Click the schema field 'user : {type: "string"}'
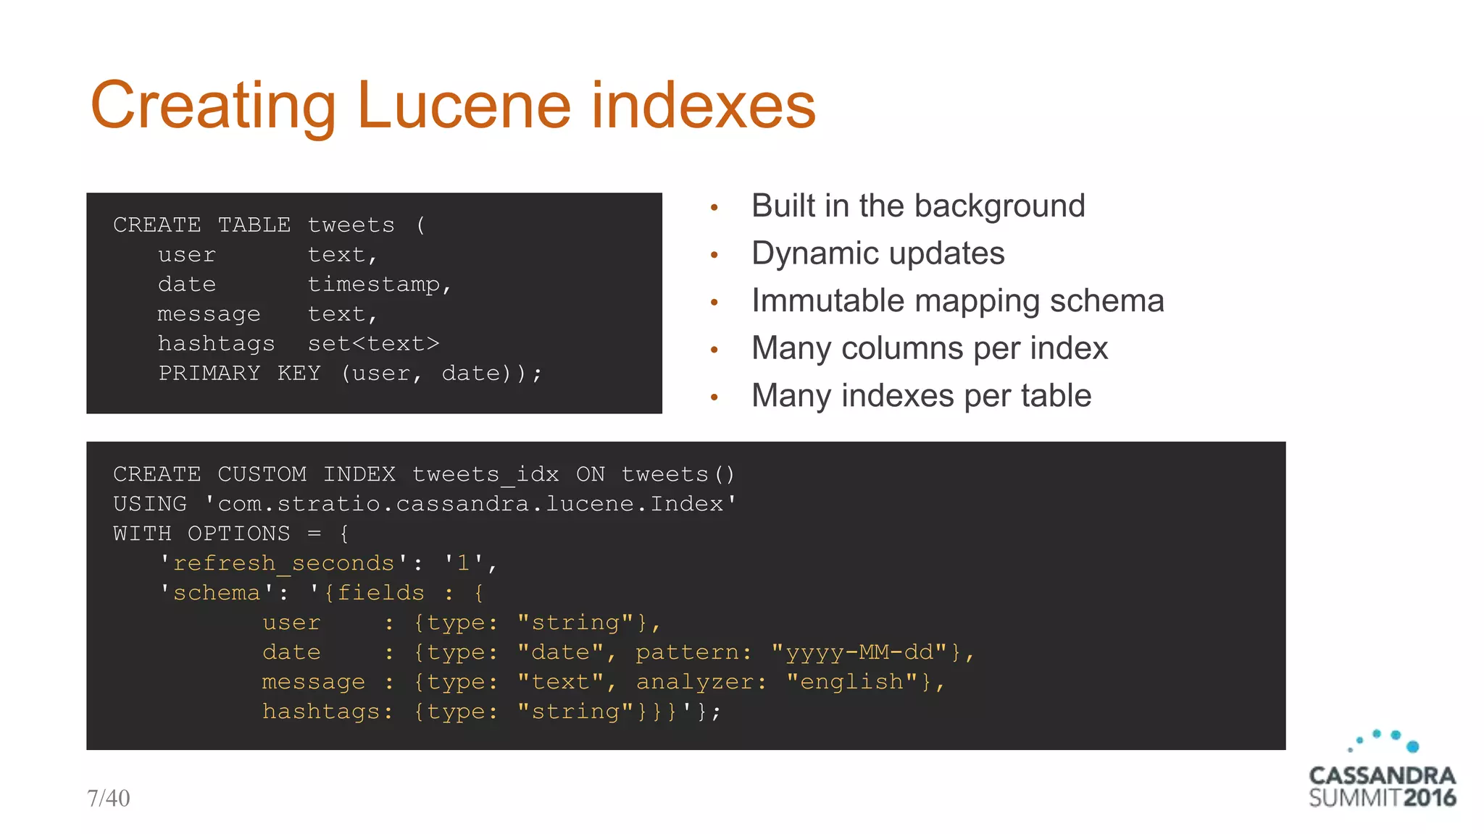The width and height of the screenshot is (1484, 834). (x=462, y=623)
